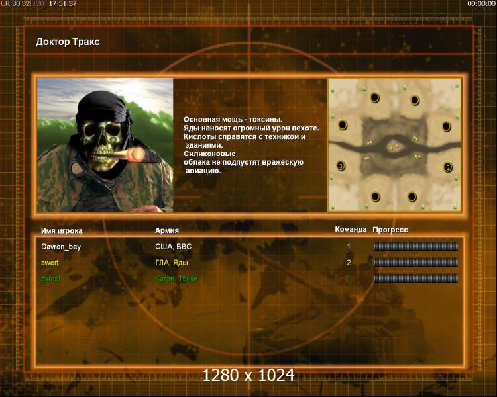
Task: Click the line "Яды наносят огромный урон пехоте."
Action: 251,128
